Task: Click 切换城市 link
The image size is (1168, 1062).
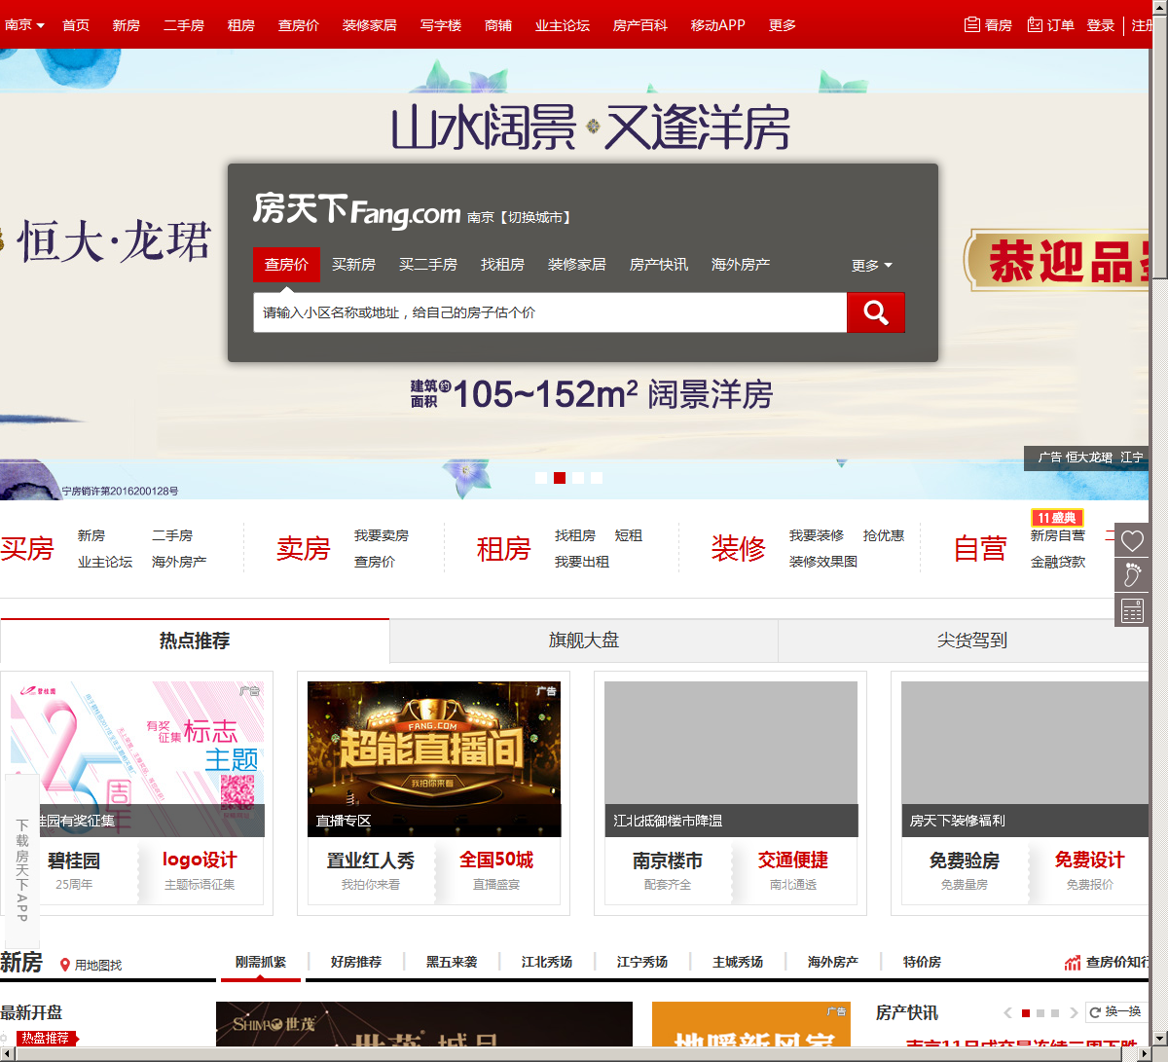Action: point(536,218)
